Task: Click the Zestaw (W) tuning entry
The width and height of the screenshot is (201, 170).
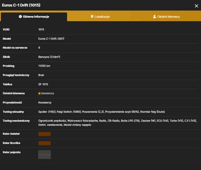Action: tap(148, 121)
